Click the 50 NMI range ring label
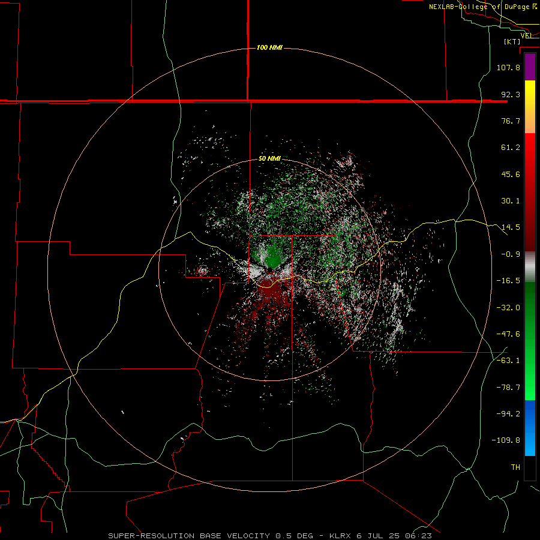 coord(269,158)
